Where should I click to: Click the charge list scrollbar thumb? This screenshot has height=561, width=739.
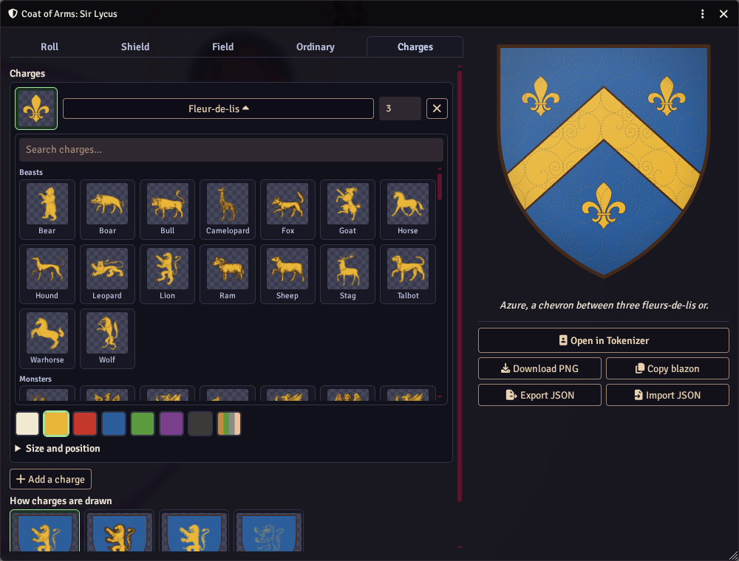(439, 187)
